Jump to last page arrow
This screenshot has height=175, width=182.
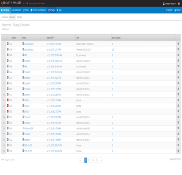(101, 160)
